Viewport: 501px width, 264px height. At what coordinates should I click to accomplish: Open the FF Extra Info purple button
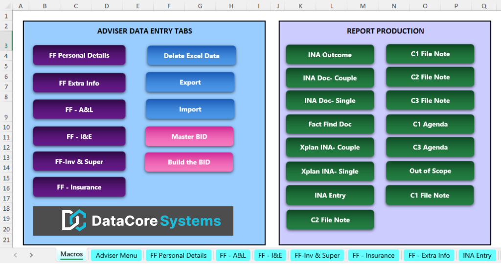point(79,83)
